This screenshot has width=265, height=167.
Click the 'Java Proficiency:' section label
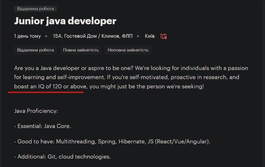coord(36,111)
